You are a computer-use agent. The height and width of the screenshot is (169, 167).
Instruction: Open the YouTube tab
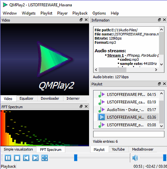coord(118,149)
